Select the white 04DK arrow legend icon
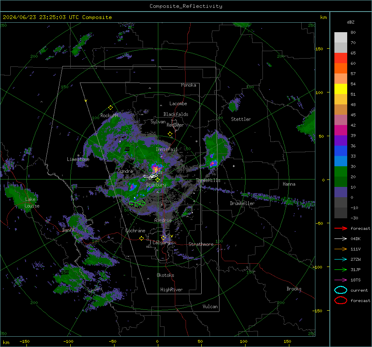Viewport: 372px width, 347px height. pos(341,239)
